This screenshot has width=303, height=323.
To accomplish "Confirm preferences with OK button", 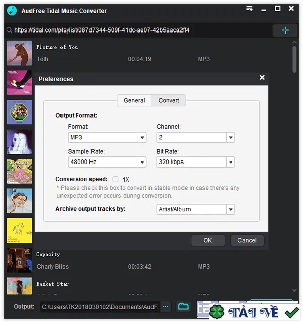I will click(208, 240).
